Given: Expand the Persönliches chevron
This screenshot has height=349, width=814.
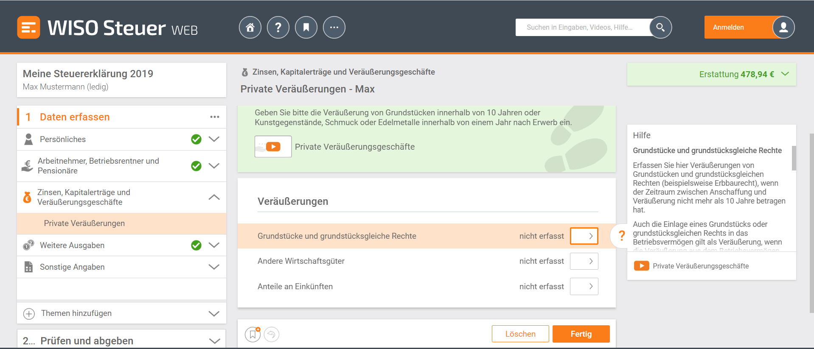Looking at the screenshot, I should [x=214, y=140].
